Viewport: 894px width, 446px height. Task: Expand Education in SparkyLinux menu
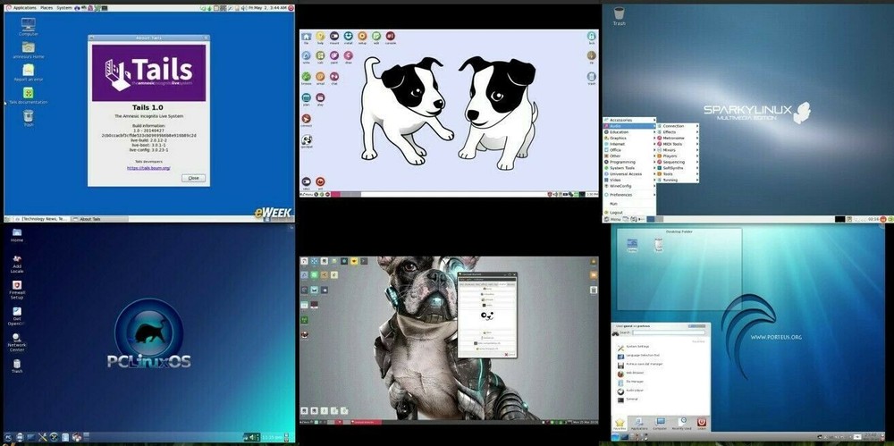tap(629, 132)
